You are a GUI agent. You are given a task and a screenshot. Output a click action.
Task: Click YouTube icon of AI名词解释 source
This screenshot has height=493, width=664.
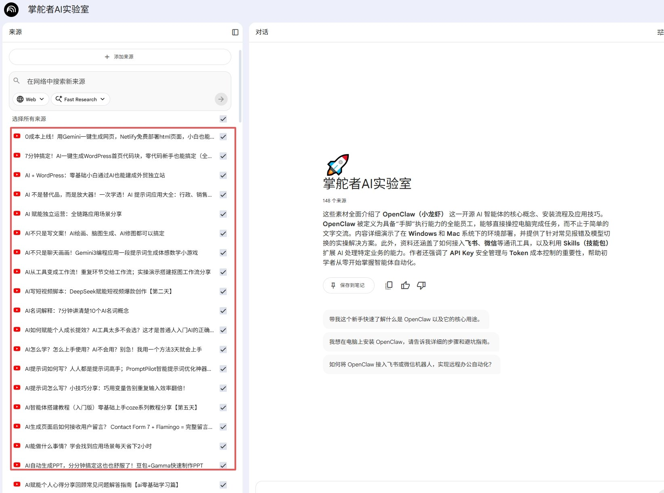[17, 310]
